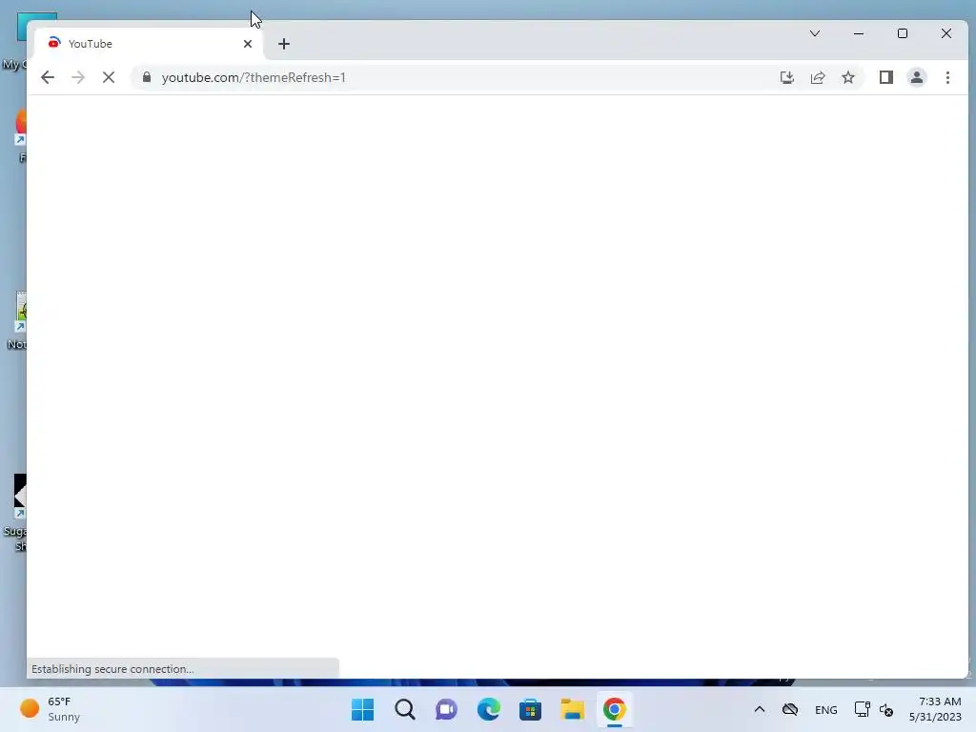
Task: Open clock and calendar showing 7:33 AM
Action: point(935,709)
